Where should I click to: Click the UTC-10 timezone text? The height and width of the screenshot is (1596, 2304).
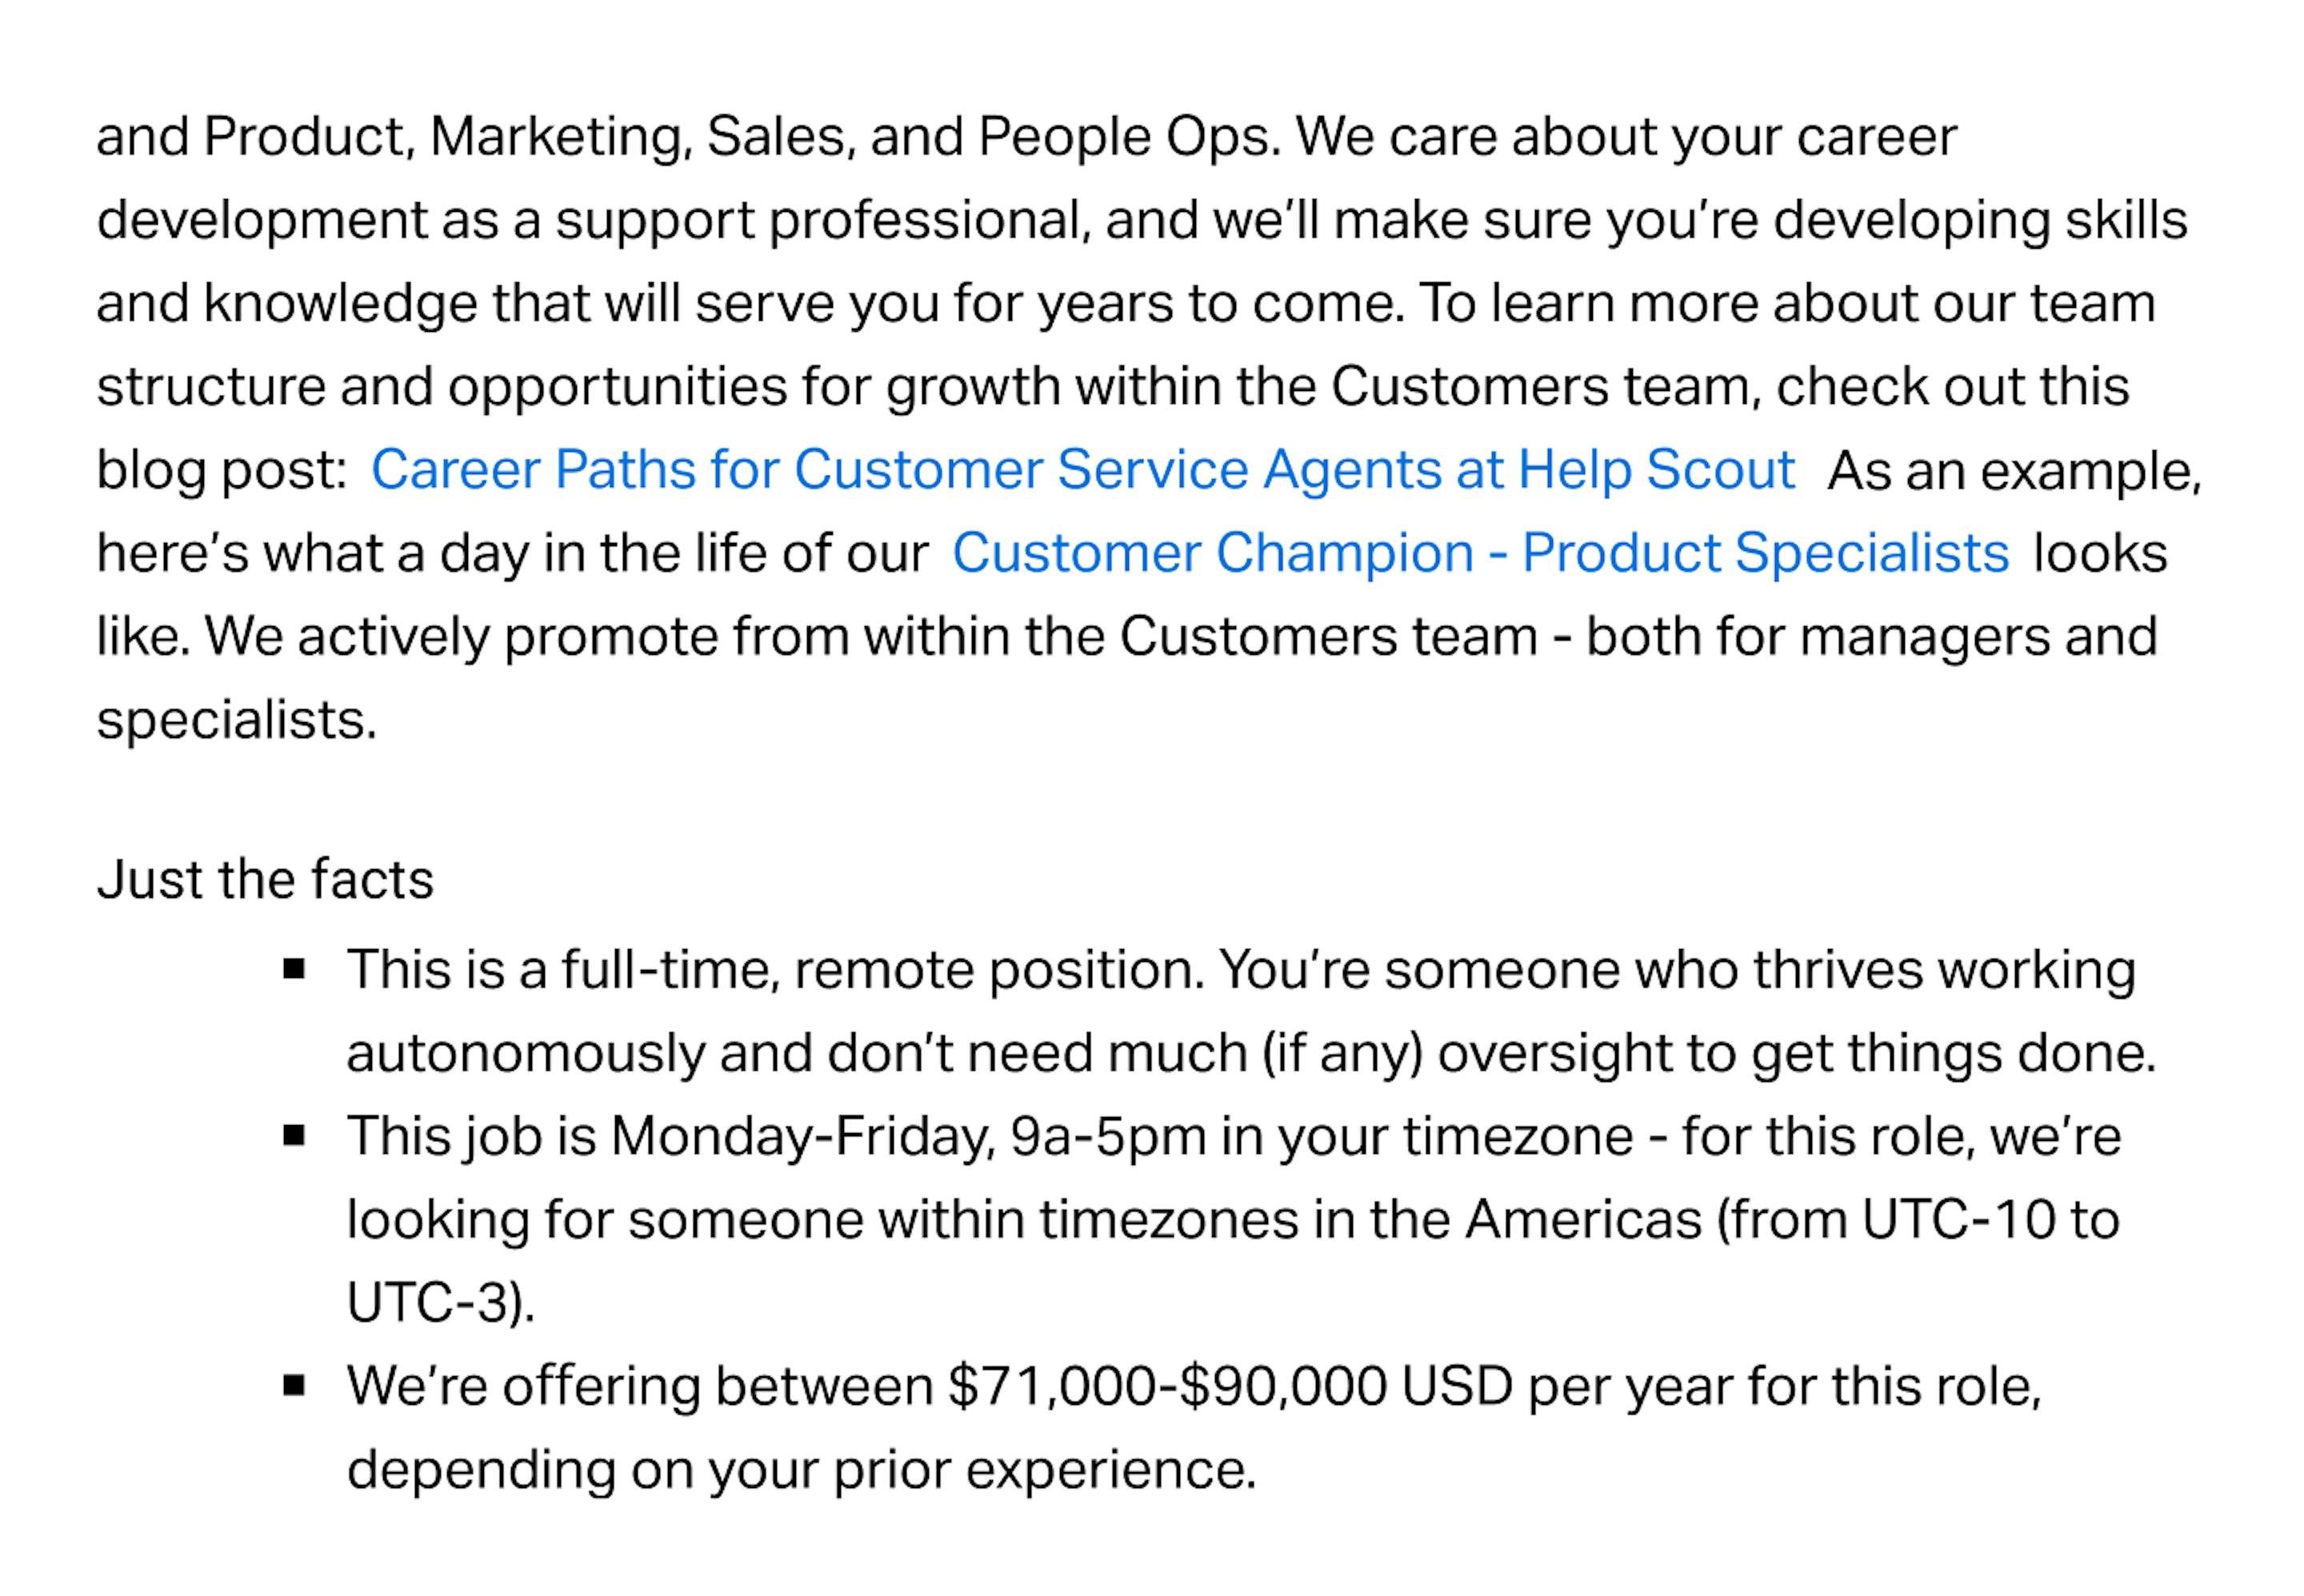coord(1958,1220)
